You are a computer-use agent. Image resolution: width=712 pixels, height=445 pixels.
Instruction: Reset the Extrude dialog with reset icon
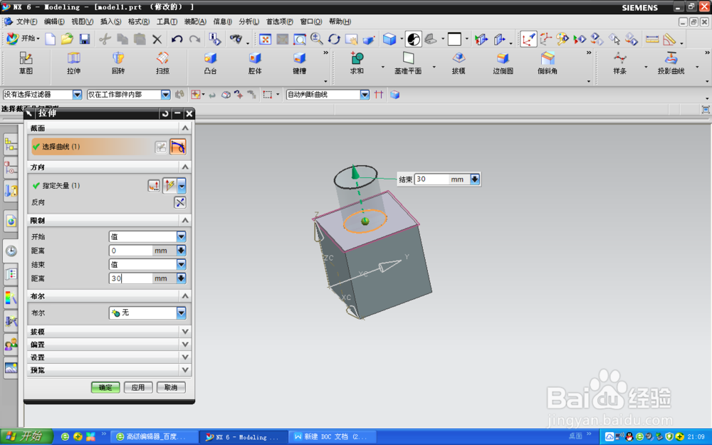(165, 113)
